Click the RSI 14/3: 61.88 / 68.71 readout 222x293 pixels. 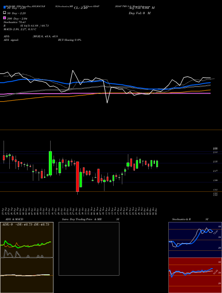pos(26,26)
